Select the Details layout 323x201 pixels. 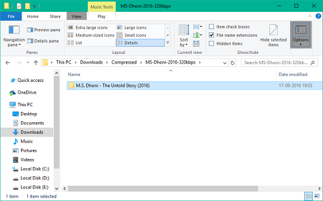click(x=140, y=43)
